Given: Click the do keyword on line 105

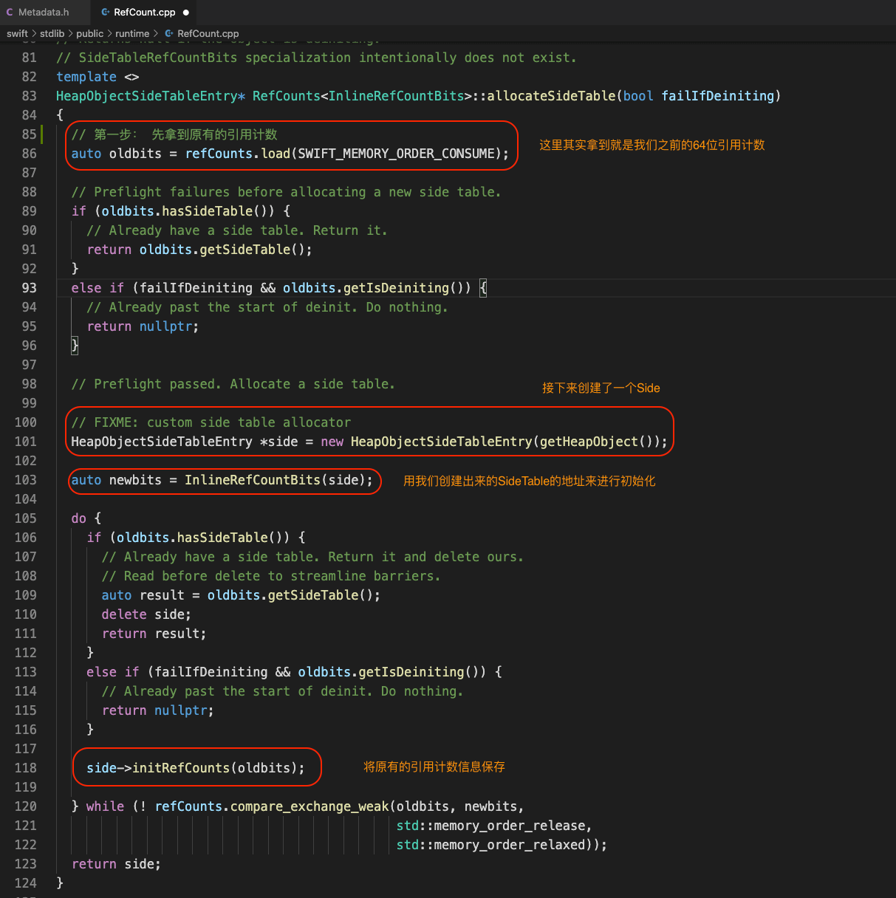Looking at the screenshot, I should point(78,518).
